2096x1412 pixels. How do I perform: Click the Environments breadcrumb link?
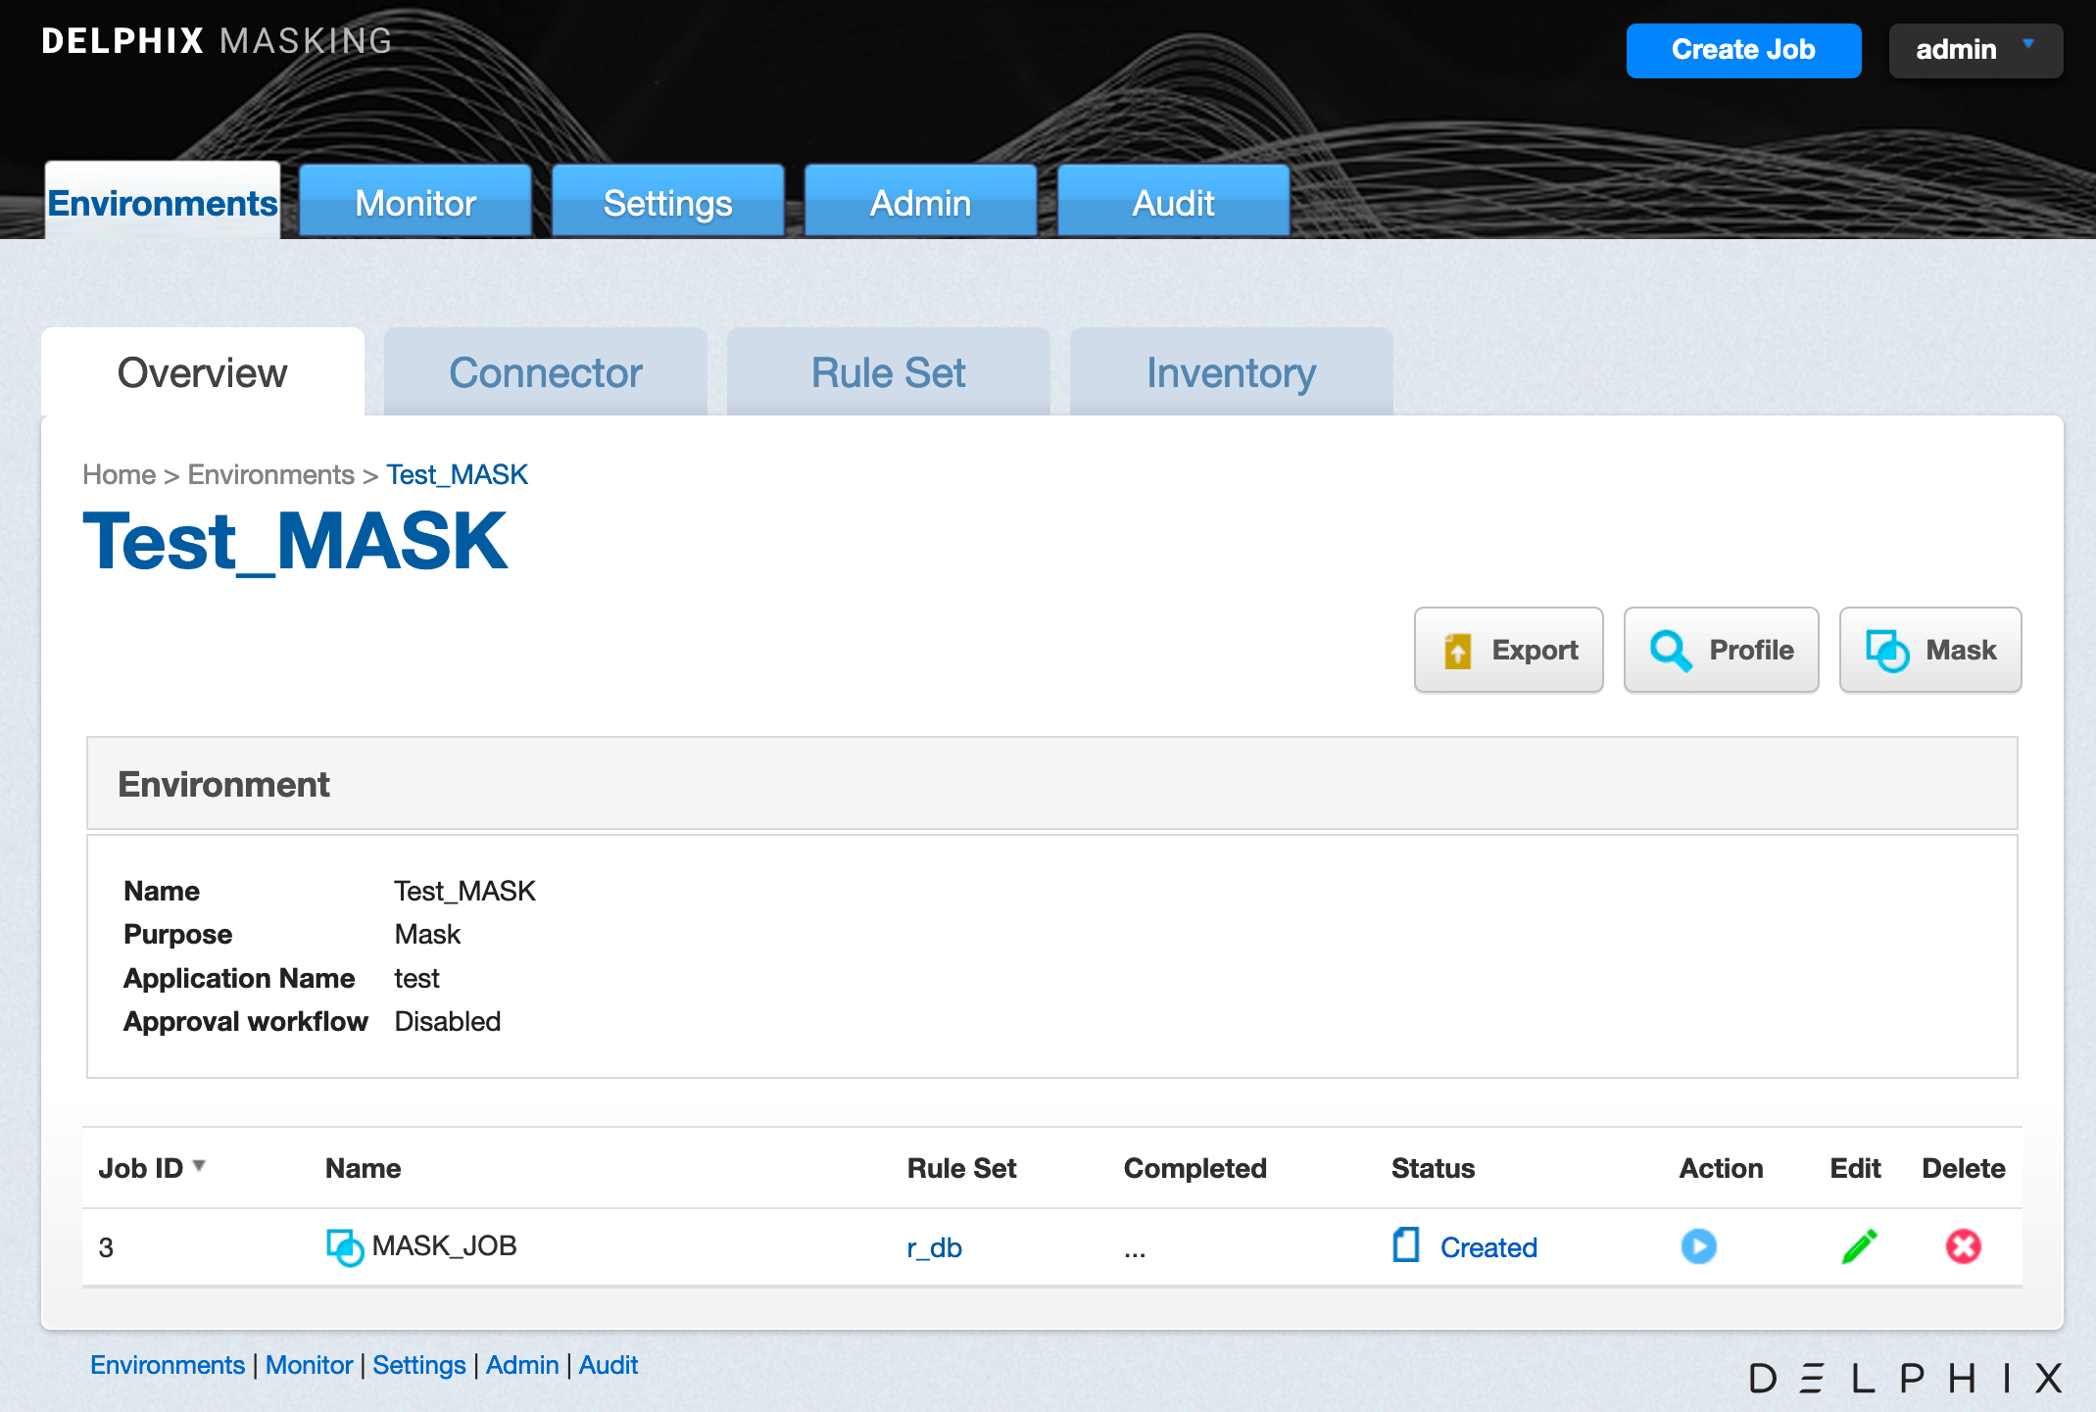270,474
